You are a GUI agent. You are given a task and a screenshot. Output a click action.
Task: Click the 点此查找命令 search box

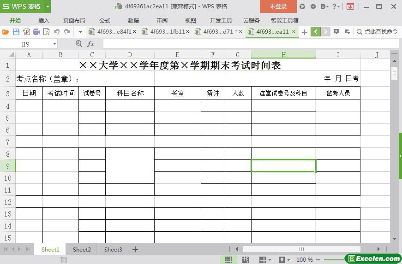click(x=378, y=32)
